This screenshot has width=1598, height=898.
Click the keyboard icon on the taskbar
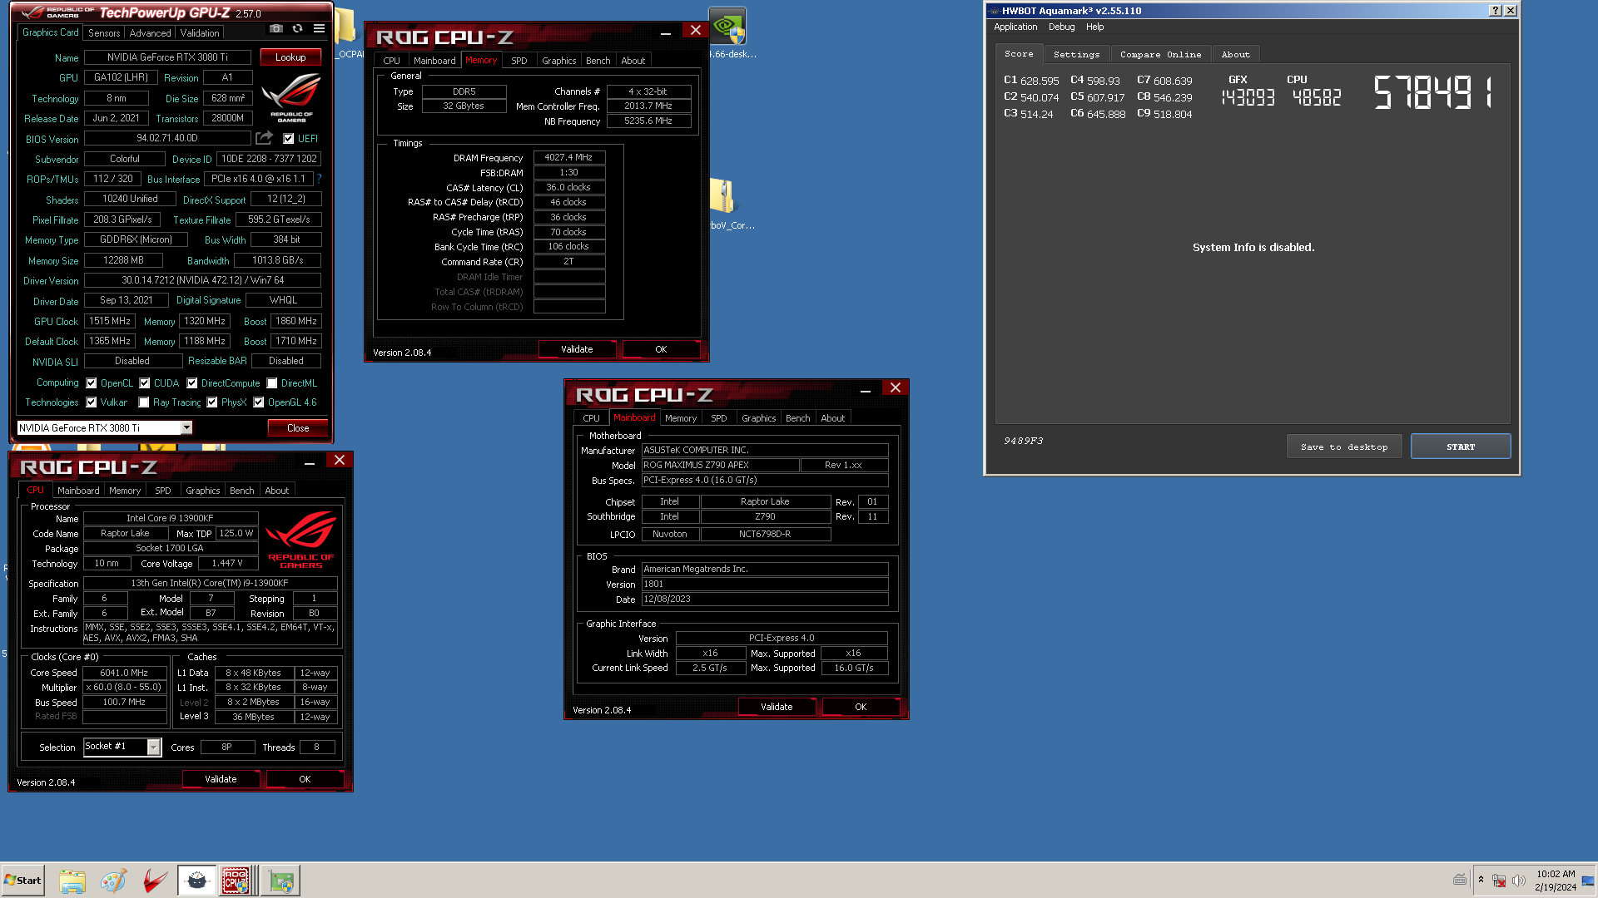1460,880
